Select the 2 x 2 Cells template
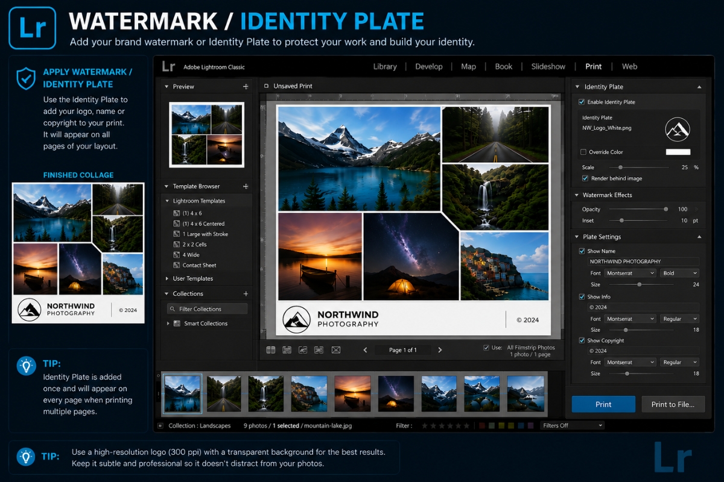The height and width of the screenshot is (482, 724). click(x=195, y=245)
